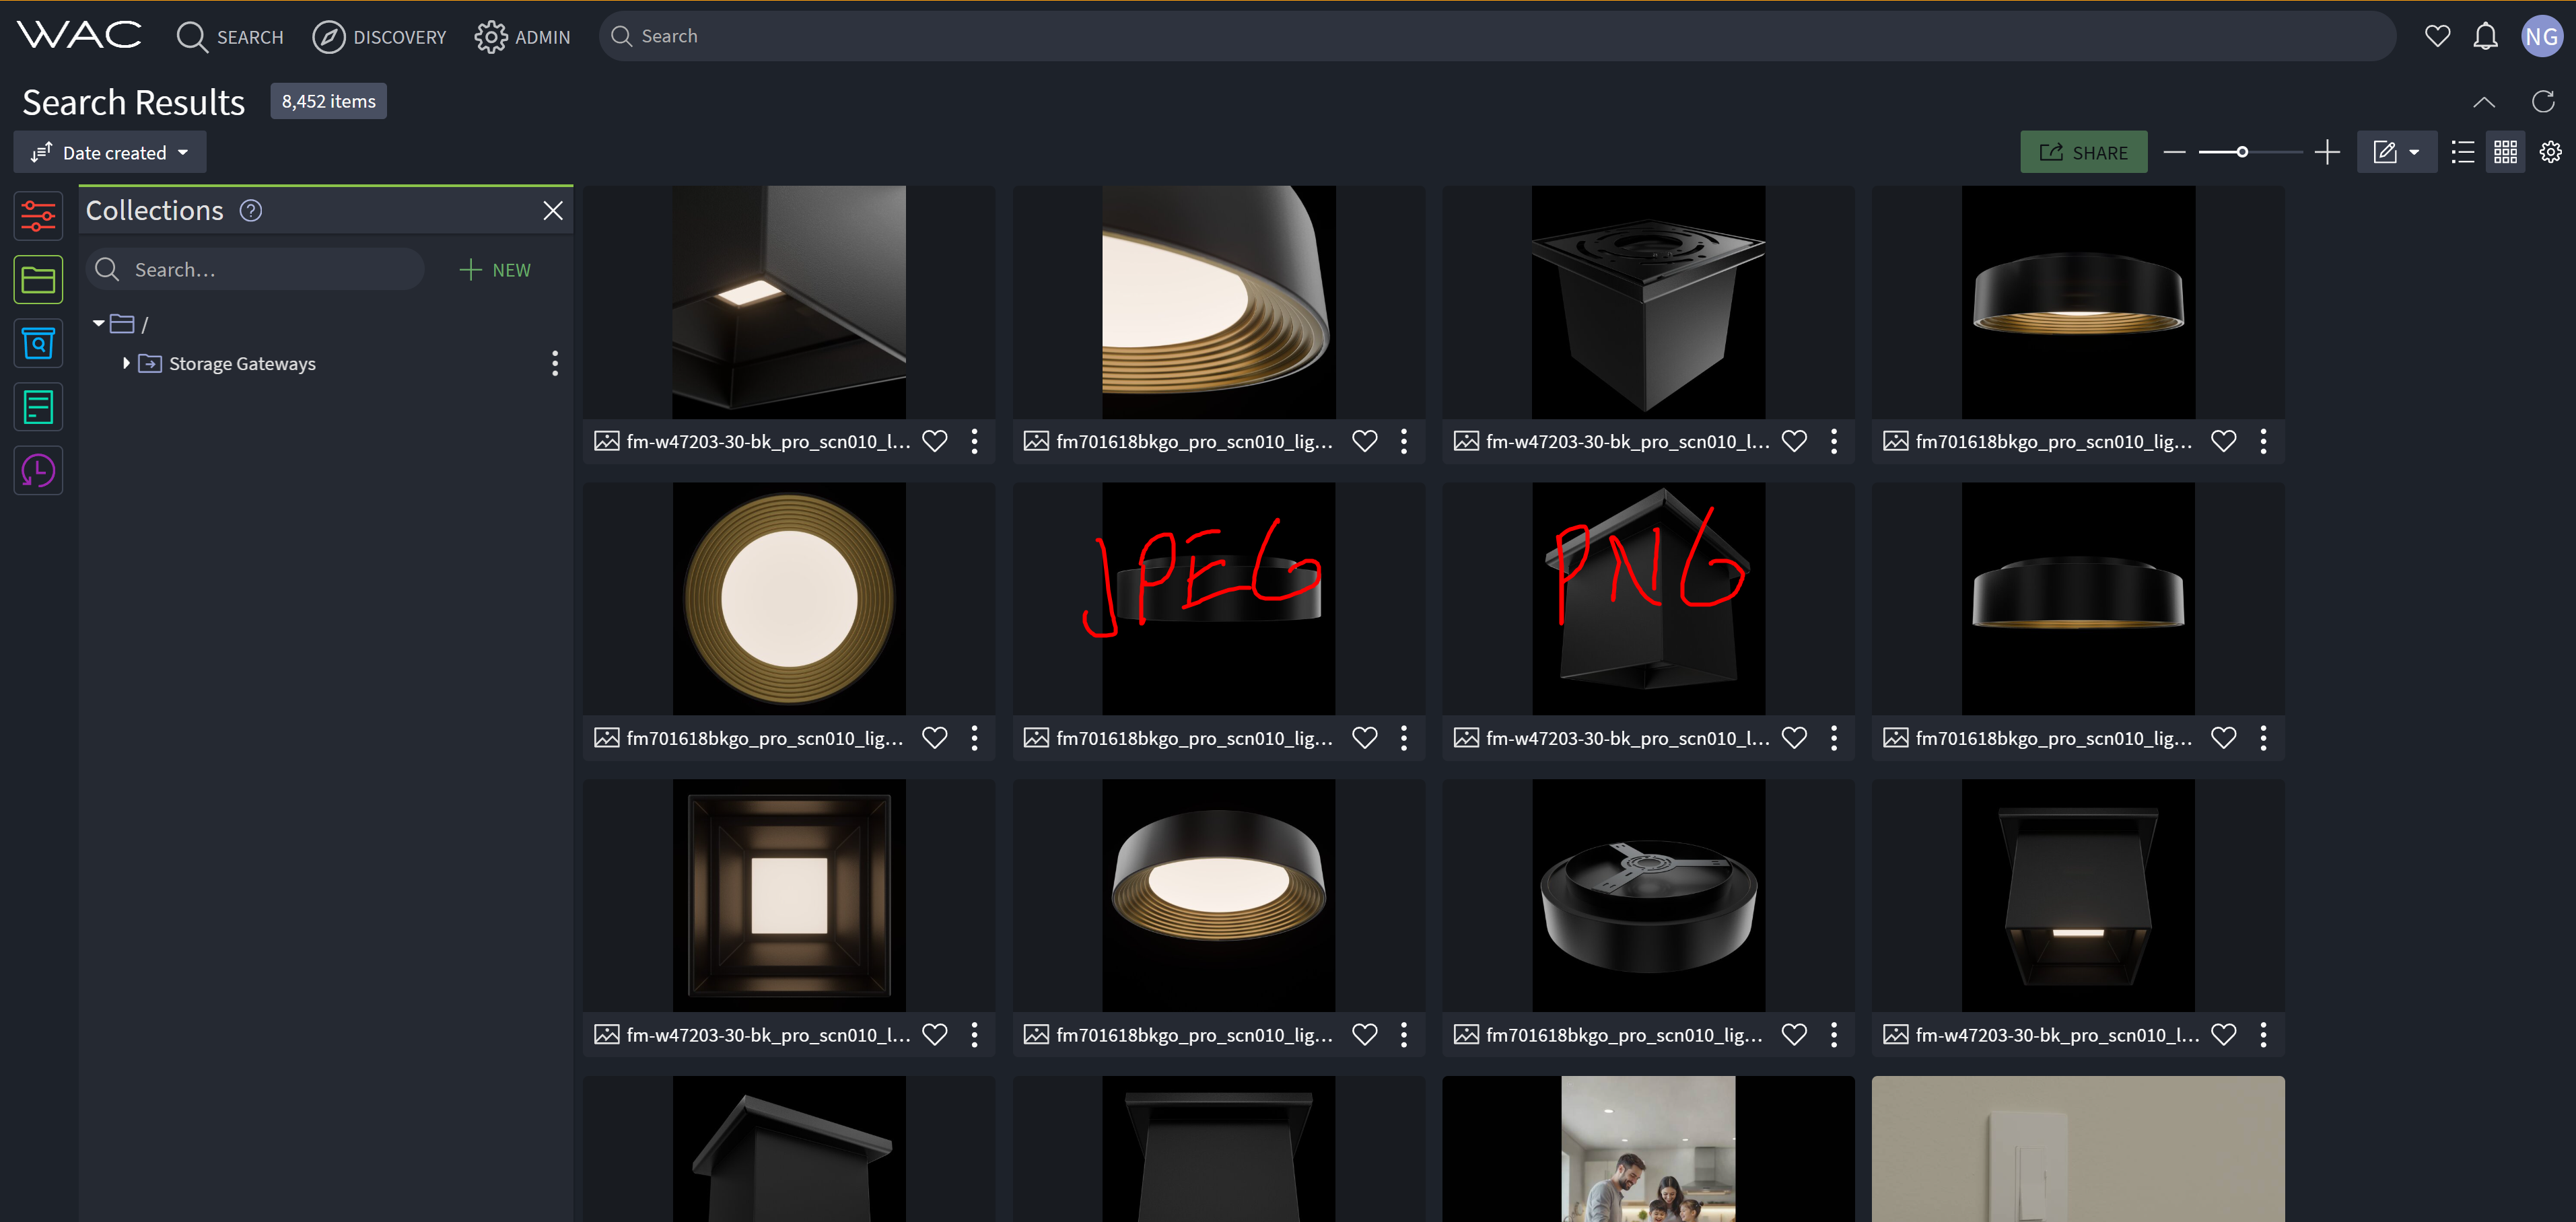Open the lit round side-view fixture thumbnail in first row
2576x1222 pixels.
(2077, 302)
